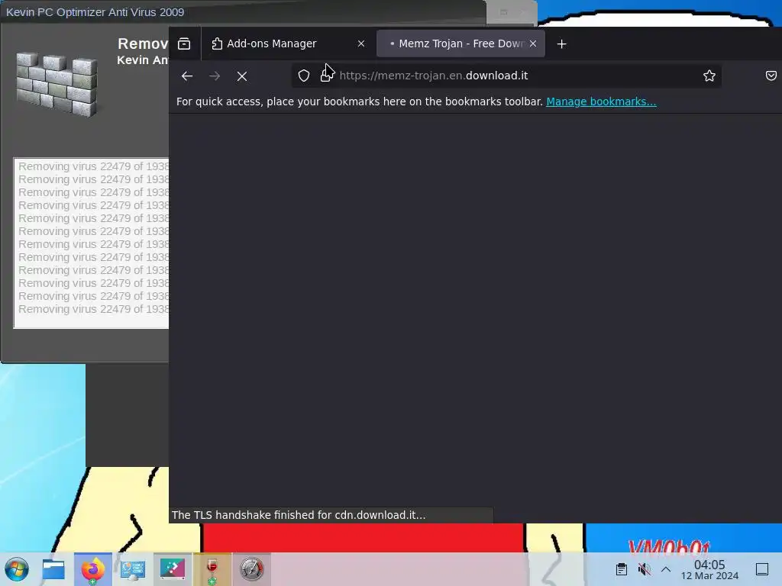This screenshot has width=782, height=586.
Task: Select first Removing virus log line
Action: pyautogui.click(x=93, y=166)
